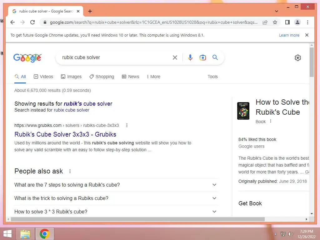
Task: Expand How to solve 3 * 3 question
Action: [116, 212]
